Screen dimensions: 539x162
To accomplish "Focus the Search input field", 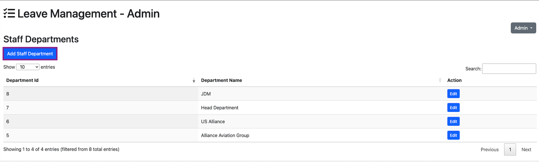I will (509, 69).
